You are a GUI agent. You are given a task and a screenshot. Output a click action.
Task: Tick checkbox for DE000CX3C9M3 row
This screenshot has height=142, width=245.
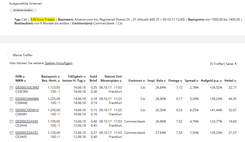(x=11, y=88)
